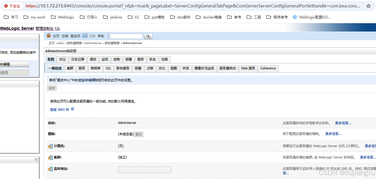Open 更多信息 link in the 集群 row
376x179 pixels.
pyautogui.click(x=368, y=157)
